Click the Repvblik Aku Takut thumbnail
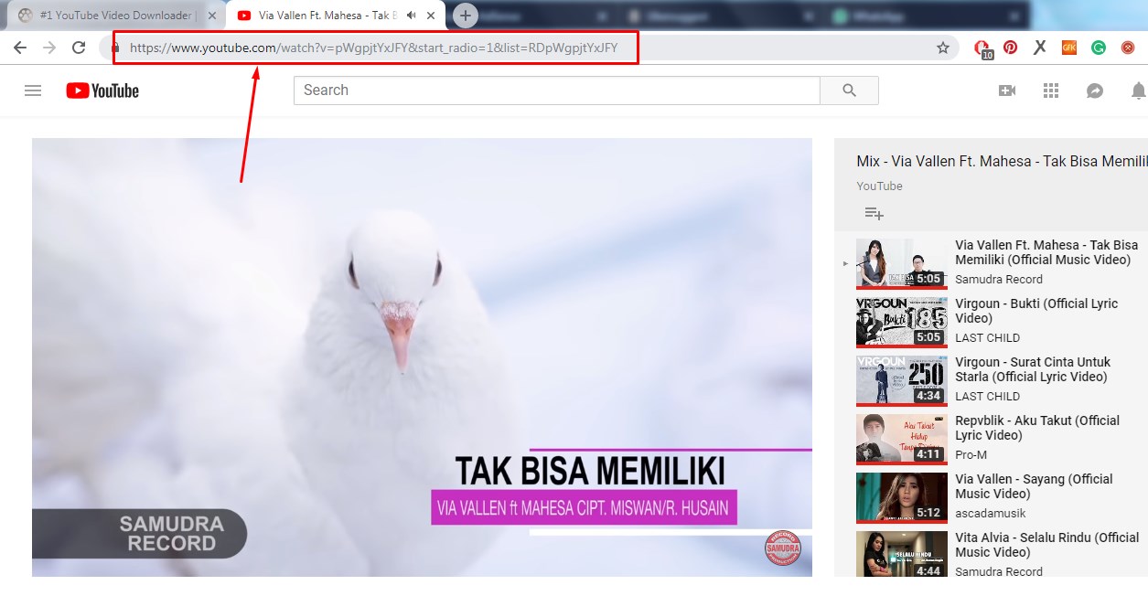 click(902, 439)
